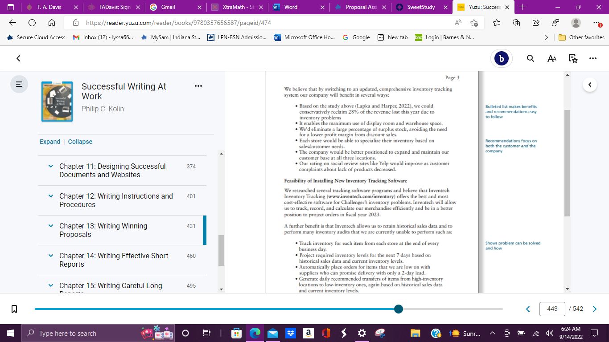
Task: Switch to the SweetStudy tab
Action: (x=421, y=7)
